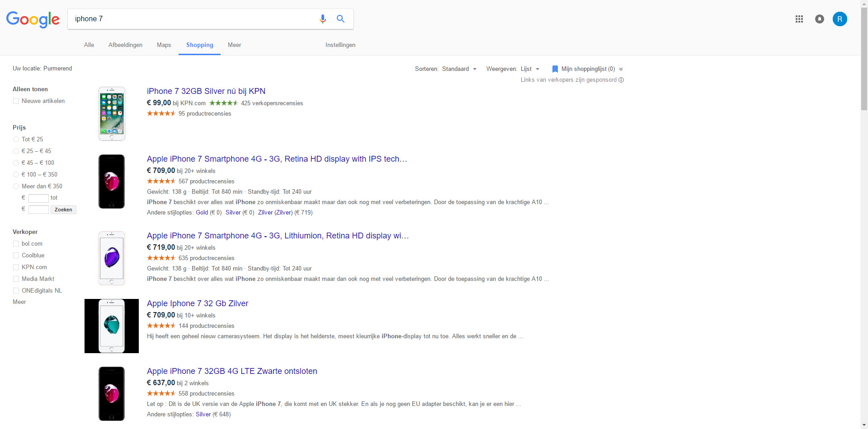
Task: Expand more sellers with Meer
Action: (19, 302)
